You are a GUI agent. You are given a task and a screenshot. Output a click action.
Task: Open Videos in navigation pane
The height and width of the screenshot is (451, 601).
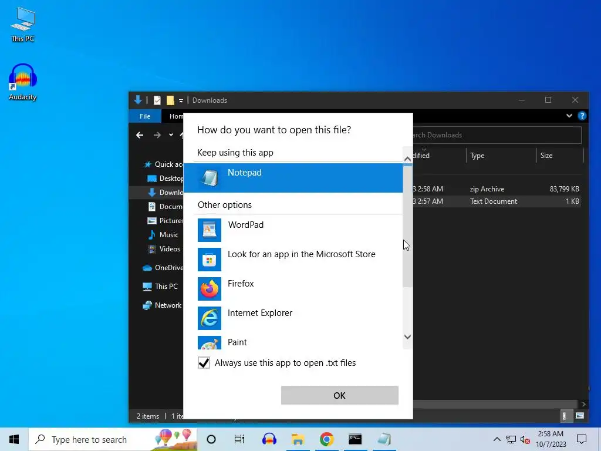click(x=164, y=249)
